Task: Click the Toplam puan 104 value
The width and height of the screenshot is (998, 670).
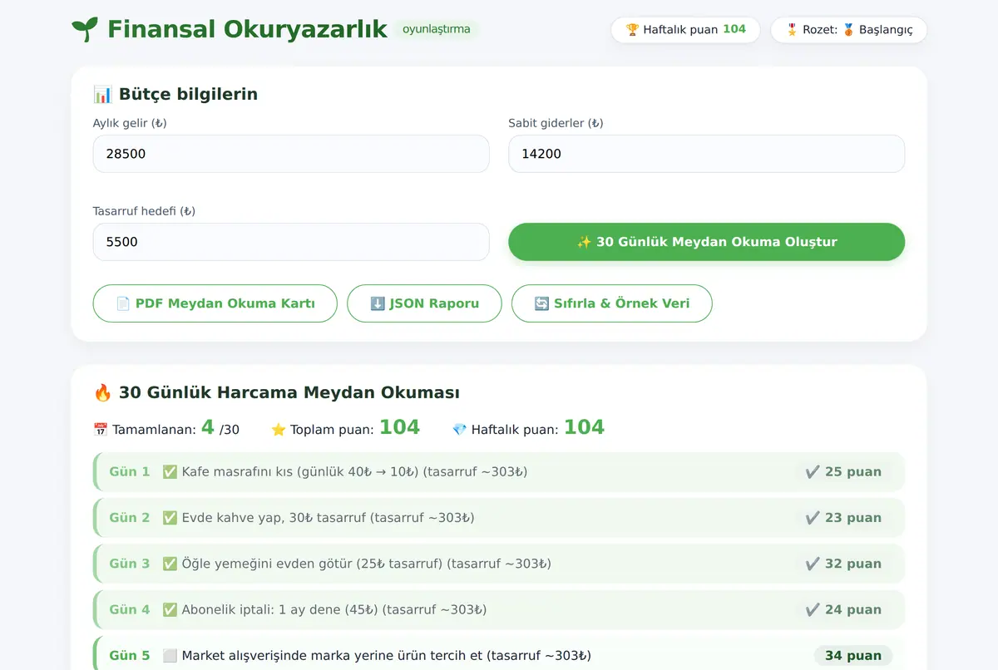Action: click(399, 427)
